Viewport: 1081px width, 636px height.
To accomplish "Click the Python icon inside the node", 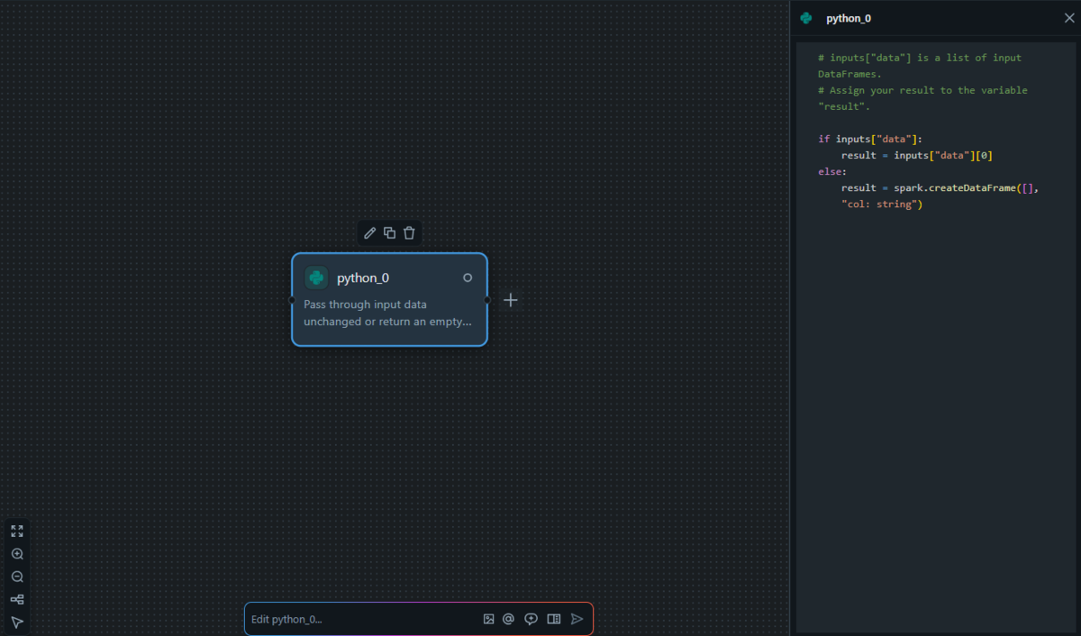I will pyautogui.click(x=316, y=277).
